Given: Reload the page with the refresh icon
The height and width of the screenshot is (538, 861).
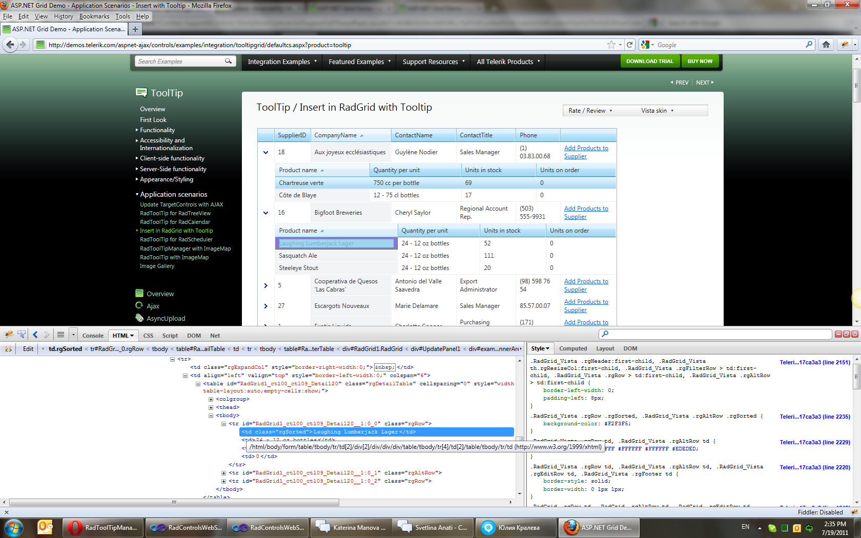Looking at the screenshot, I should click(630, 45).
